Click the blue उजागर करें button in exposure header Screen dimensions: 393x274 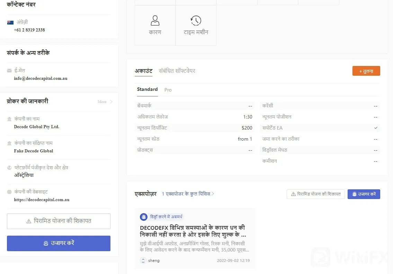tap(364, 194)
